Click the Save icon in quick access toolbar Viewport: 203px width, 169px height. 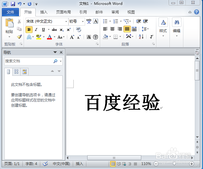pos(13,4)
